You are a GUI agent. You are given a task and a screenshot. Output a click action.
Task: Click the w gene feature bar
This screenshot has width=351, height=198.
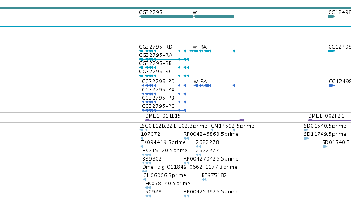(x=214, y=16)
